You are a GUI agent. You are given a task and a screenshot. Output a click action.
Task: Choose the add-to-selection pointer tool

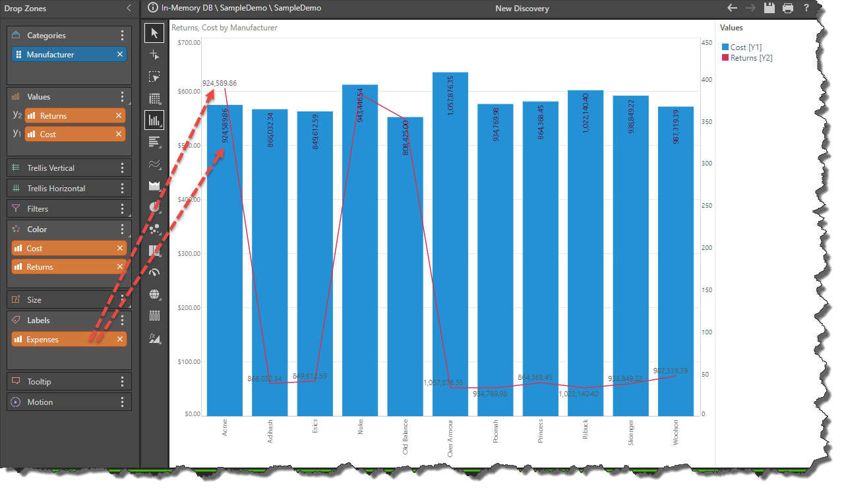155,55
